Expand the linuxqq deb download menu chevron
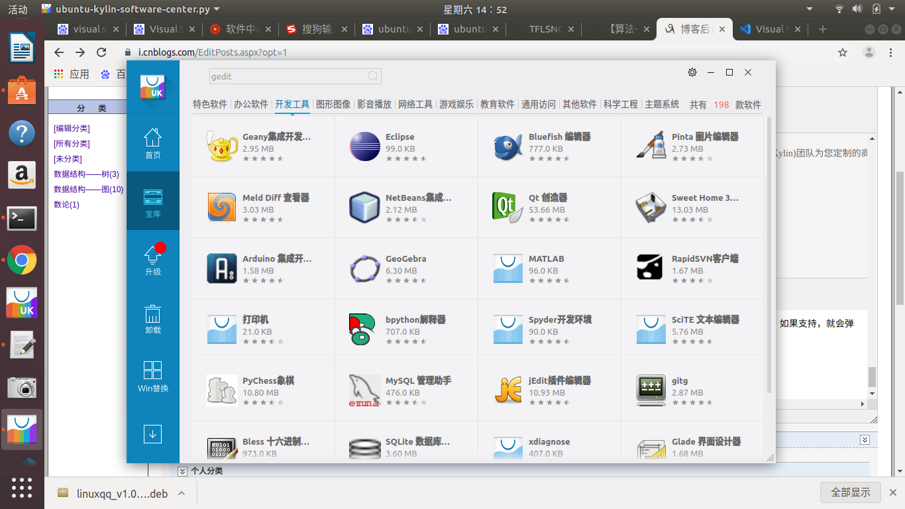Image resolution: width=905 pixels, height=509 pixels. (x=182, y=494)
